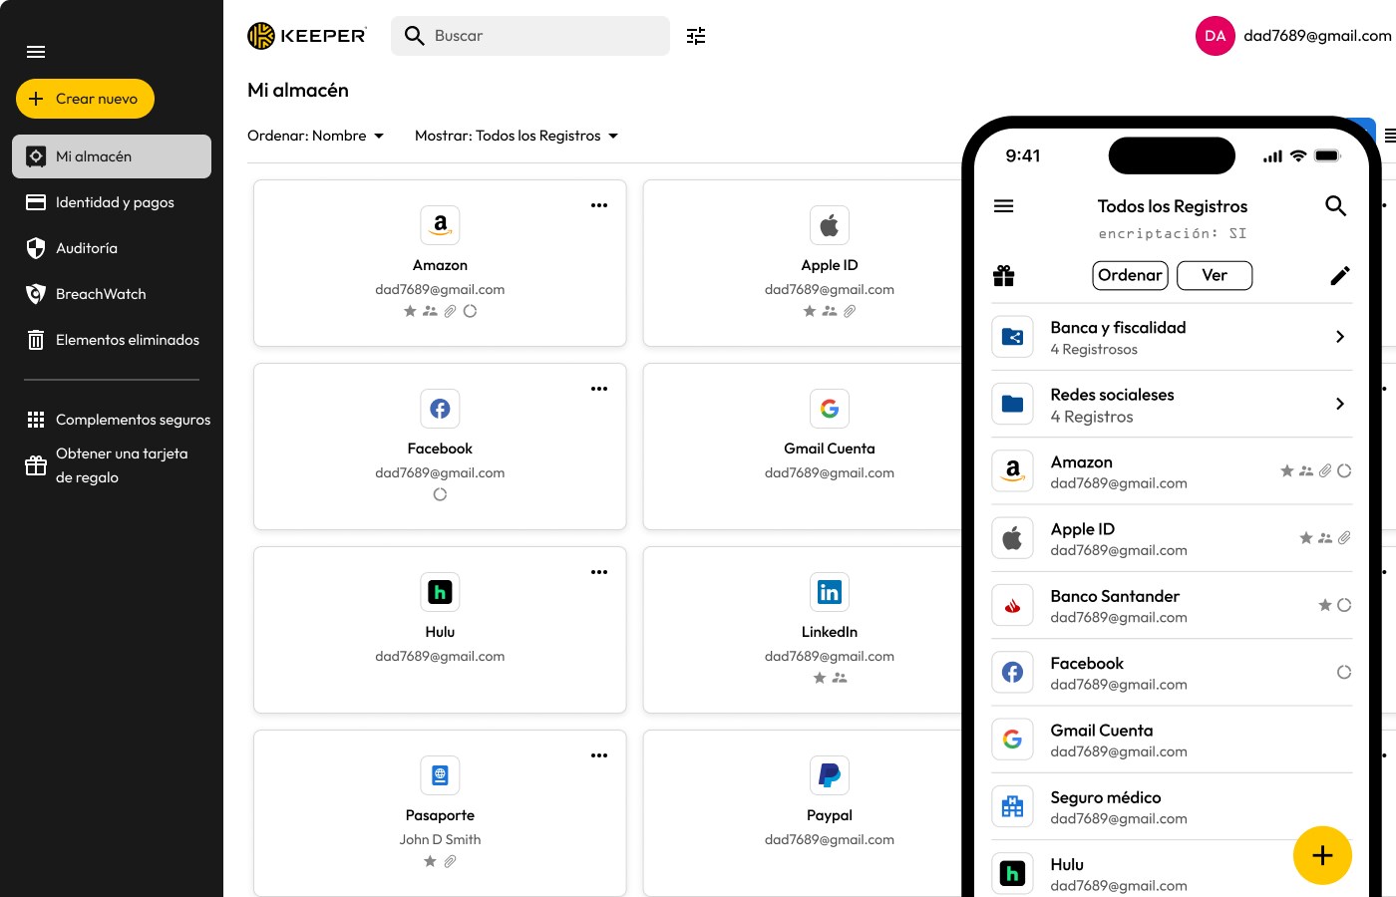Expand the Ordenar: Nombre dropdown
This screenshot has width=1396, height=897.
tap(316, 136)
